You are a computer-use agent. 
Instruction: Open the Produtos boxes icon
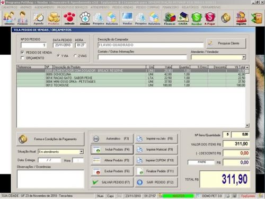(54, 19)
